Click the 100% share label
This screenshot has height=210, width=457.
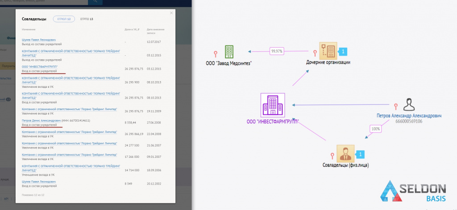coord(375,128)
